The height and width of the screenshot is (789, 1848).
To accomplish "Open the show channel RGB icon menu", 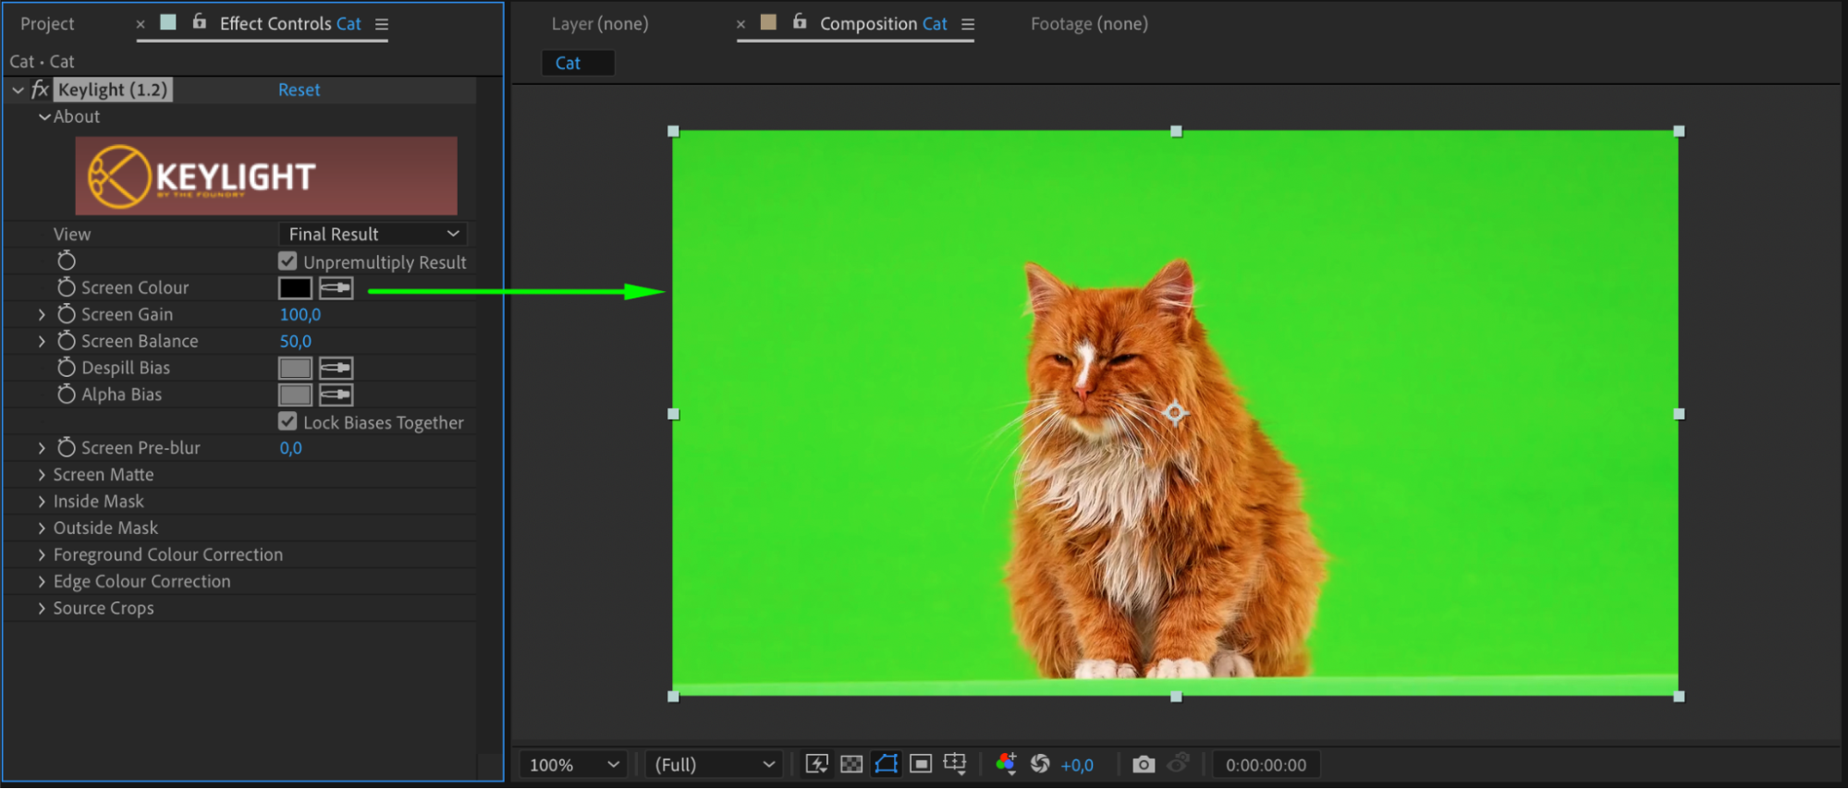I will click(1006, 764).
